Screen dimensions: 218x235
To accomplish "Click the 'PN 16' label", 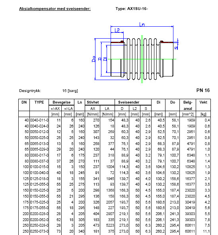I will pos(203,90).
